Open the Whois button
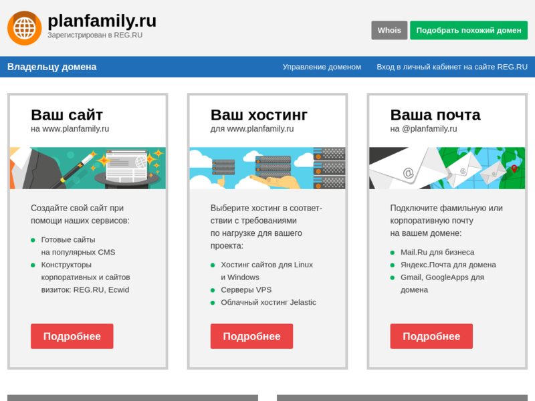This screenshot has width=535, height=401. tap(389, 30)
